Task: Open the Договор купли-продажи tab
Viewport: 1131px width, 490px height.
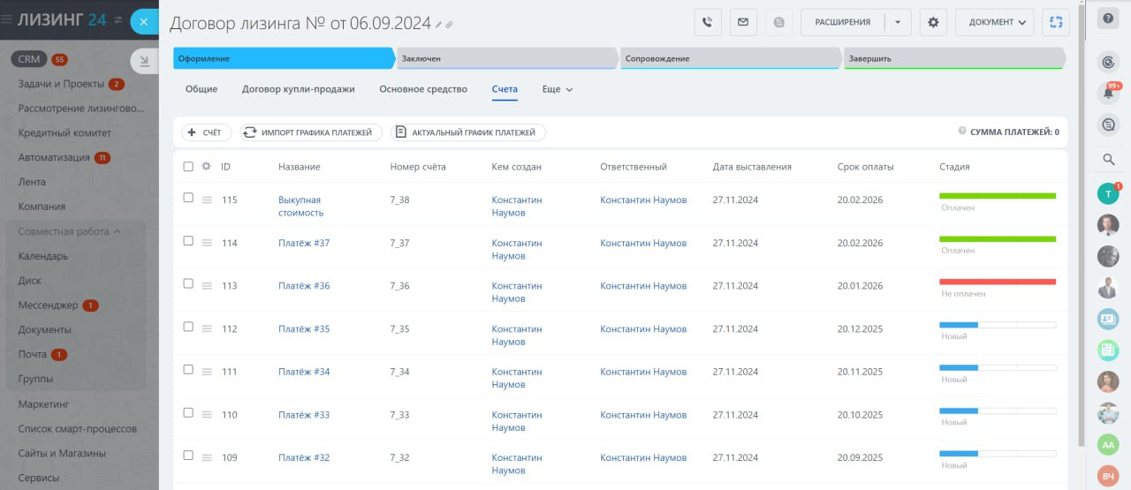Action: coord(298,89)
